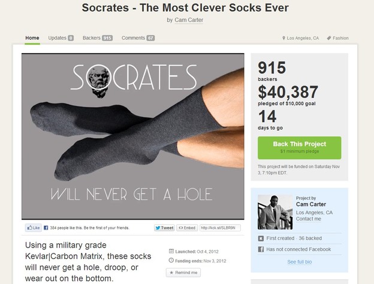Click the Contact me link
Image resolution: width=374 pixels, height=284 pixels.
(x=309, y=219)
